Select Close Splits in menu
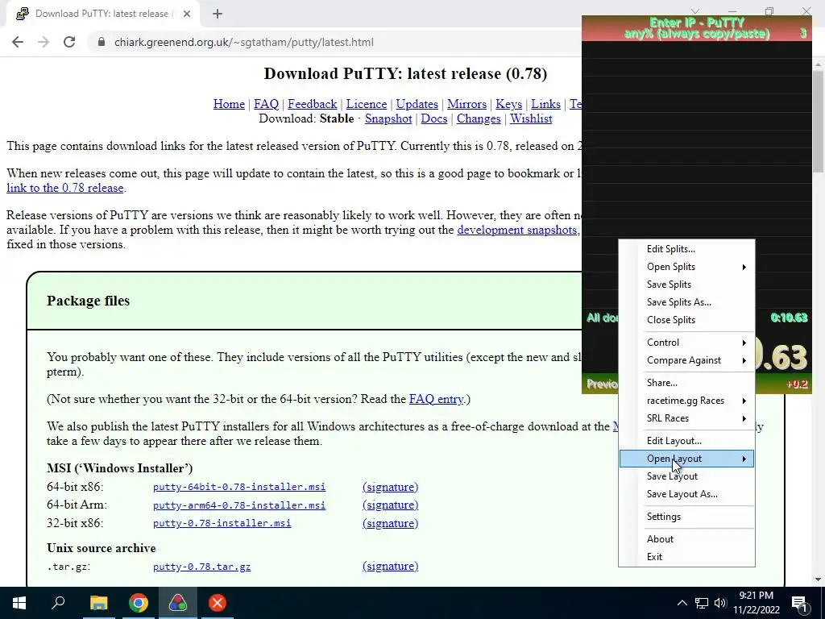The height and width of the screenshot is (619, 825). tap(686, 320)
